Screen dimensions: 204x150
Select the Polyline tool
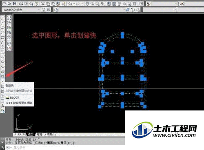click(3, 28)
